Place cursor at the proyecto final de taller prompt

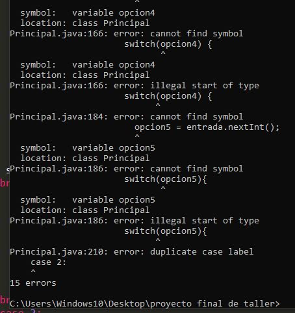click(x=145, y=304)
